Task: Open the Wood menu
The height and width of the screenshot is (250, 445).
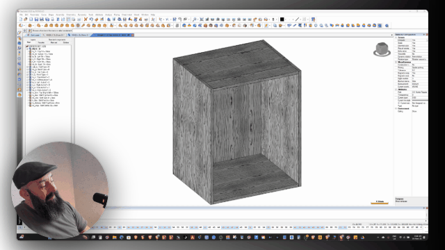Action: point(136,15)
